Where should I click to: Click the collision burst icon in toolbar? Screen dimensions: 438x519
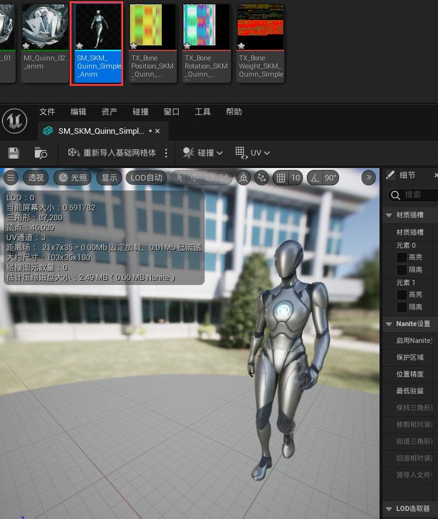[189, 152]
